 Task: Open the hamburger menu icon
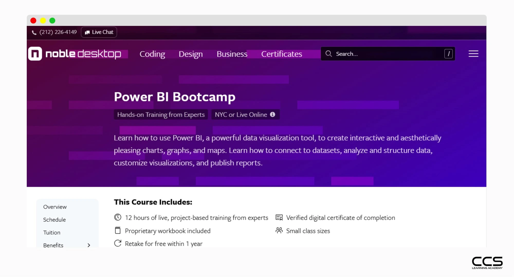click(x=473, y=54)
